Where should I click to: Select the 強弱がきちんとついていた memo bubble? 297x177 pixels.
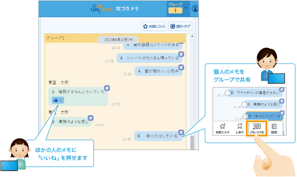78,96
